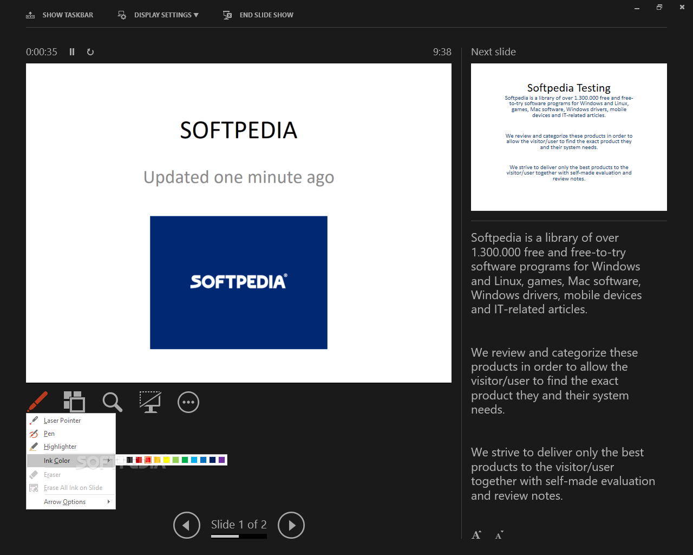Open the Display Settings dropdown
Screen dimensions: 693x555
[x=158, y=15]
